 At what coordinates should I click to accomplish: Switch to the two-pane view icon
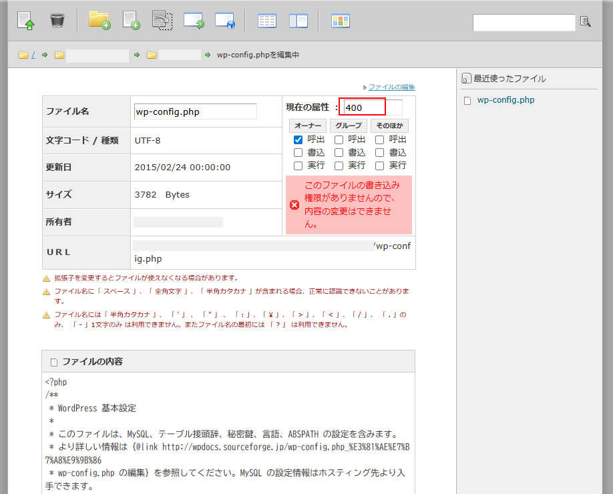[x=298, y=20]
